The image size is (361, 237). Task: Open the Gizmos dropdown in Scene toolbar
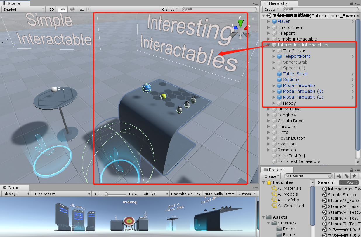coord(169,9)
